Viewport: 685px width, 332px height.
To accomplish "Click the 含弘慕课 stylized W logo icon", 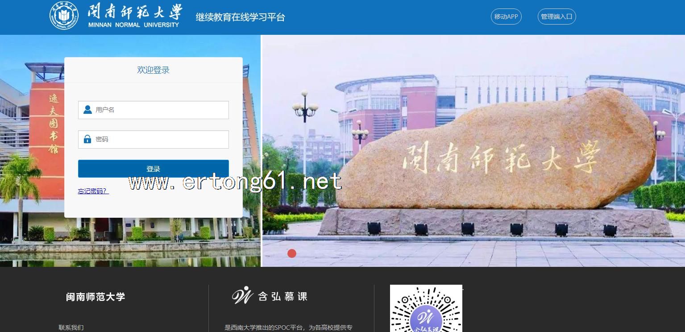I will click(243, 295).
